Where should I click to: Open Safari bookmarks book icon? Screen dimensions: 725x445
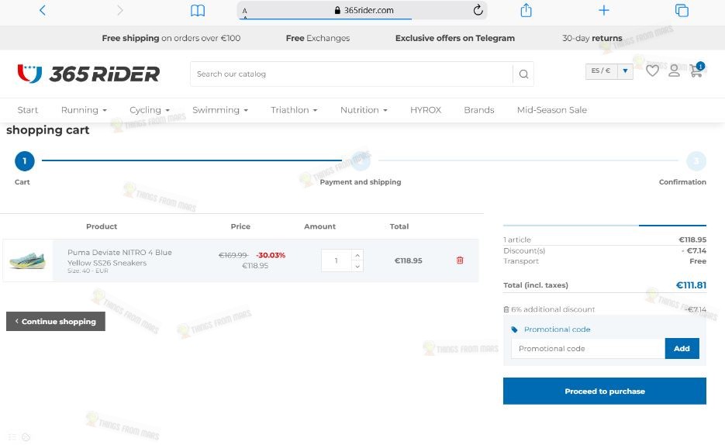[198, 10]
